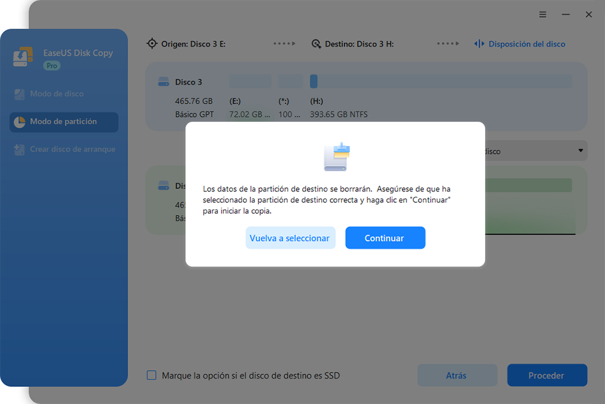Screen dimensions: 605x404
Task: Click the 393.65 GB NTFS label
Action: [339, 114]
